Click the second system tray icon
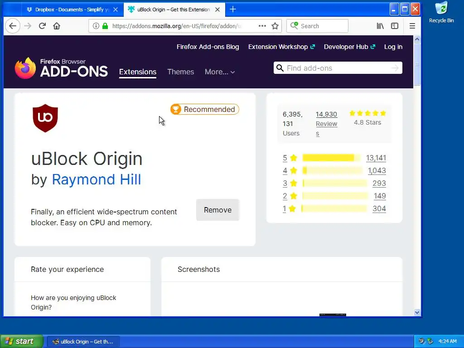Viewport: 464px width, 348px height. pos(430,341)
